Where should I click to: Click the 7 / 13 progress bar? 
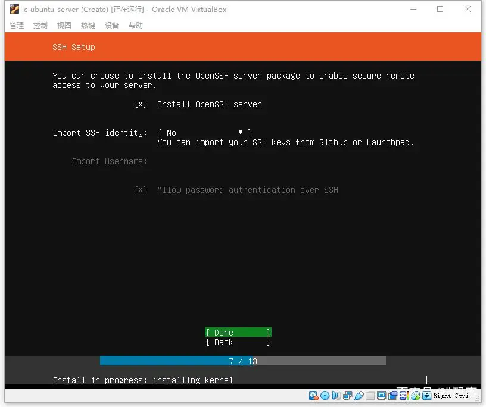tap(242, 361)
